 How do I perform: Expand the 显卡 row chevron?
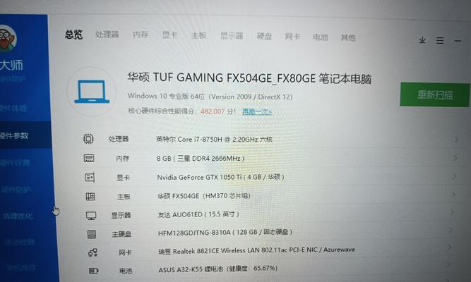click(x=454, y=176)
